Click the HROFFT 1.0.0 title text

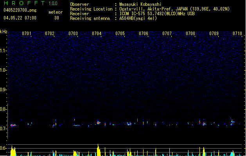[x=31, y=3]
